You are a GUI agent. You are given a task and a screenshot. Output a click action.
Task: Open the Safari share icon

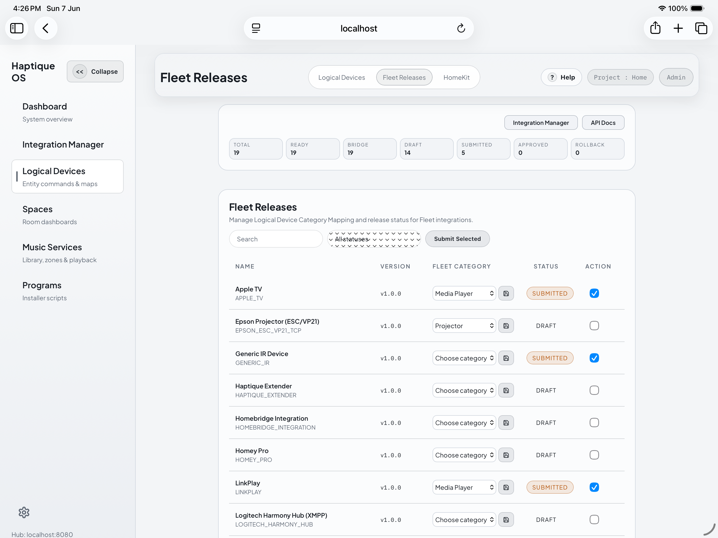coord(655,28)
